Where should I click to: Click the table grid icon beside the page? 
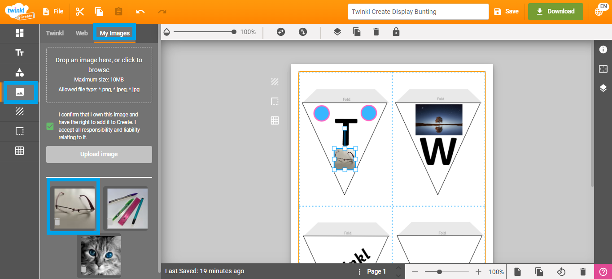click(275, 120)
